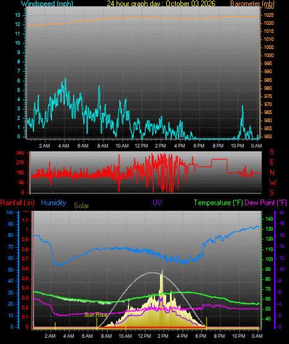Click the '8' value on purple UV axis
The width and height of the screenshot is (289, 344).
pos(280,281)
